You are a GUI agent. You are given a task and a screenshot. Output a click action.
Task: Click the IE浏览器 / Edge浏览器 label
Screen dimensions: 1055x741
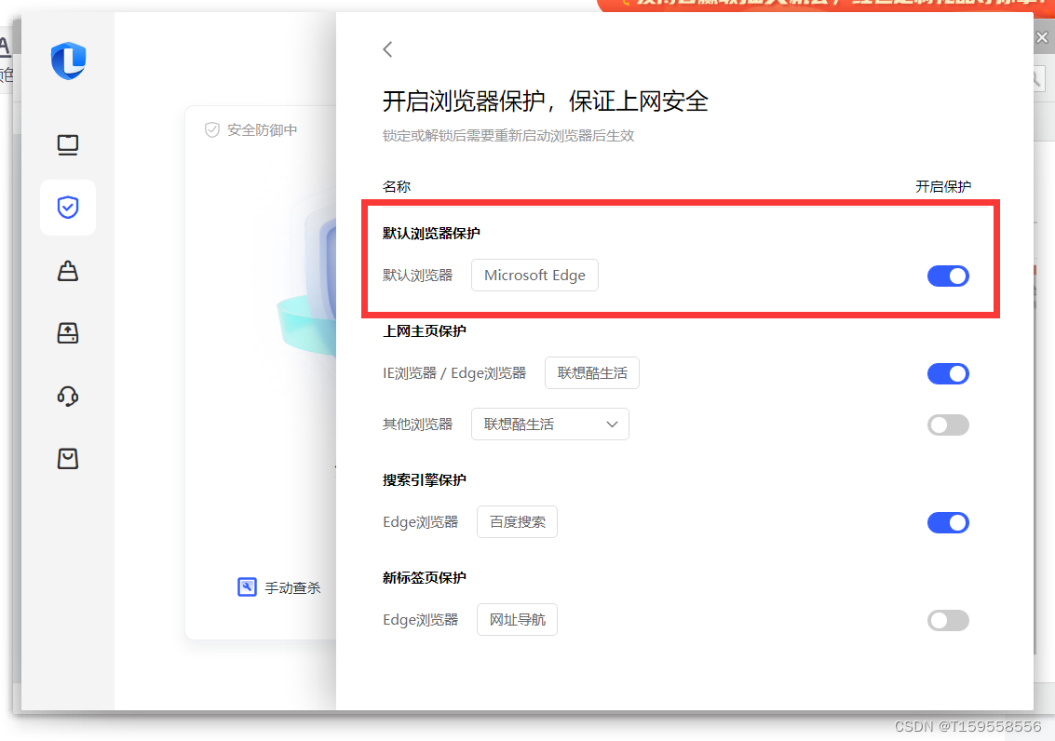(x=454, y=373)
